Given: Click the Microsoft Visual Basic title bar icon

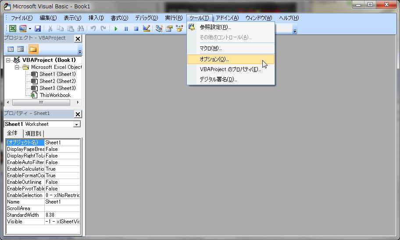Looking at the screenshot, I should click(x=7, y=6).
